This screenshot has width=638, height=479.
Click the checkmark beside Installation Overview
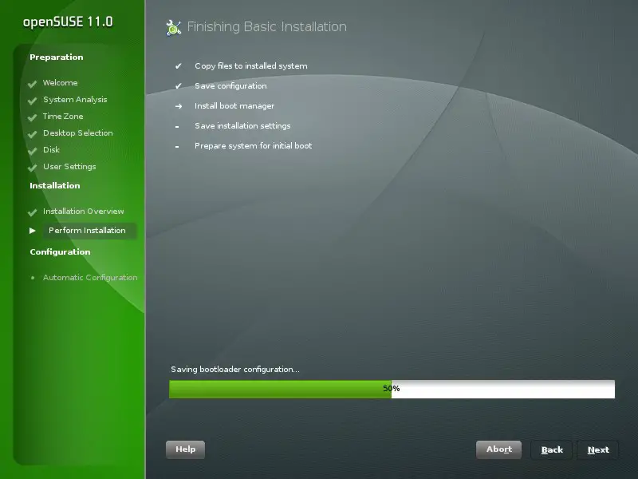[32, 212]
